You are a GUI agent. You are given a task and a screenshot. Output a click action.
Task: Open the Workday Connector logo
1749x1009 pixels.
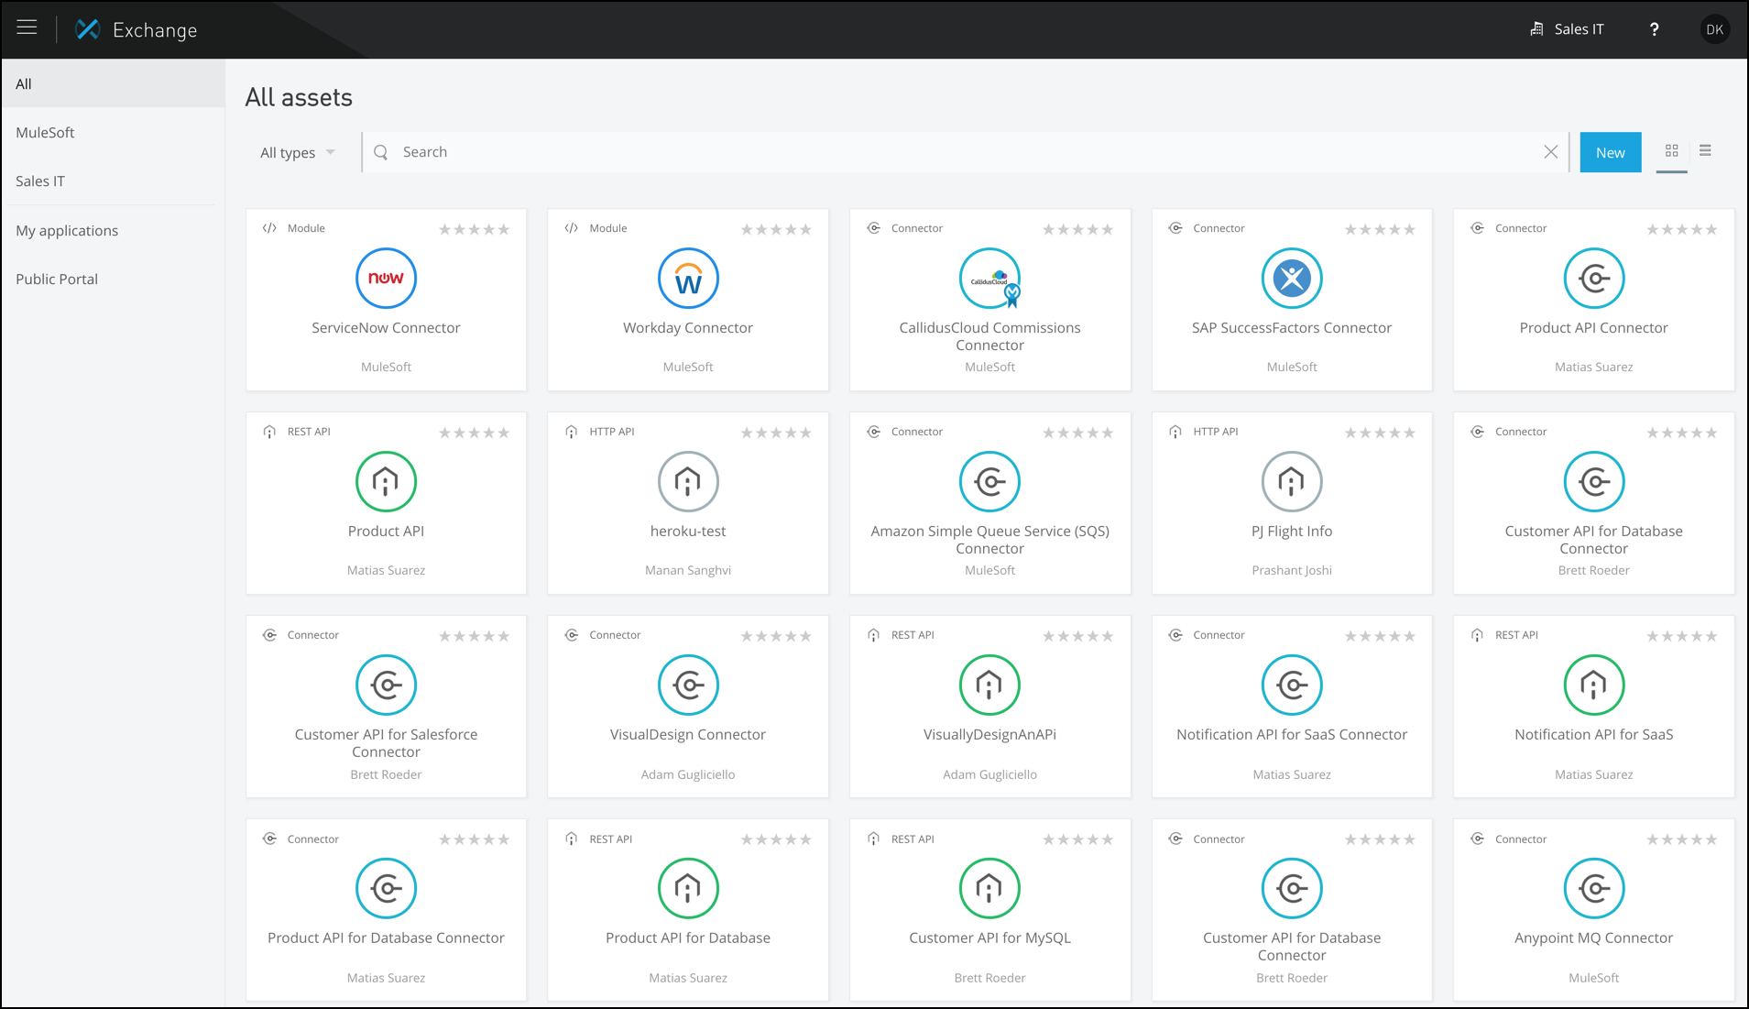(x=688, y=278)
